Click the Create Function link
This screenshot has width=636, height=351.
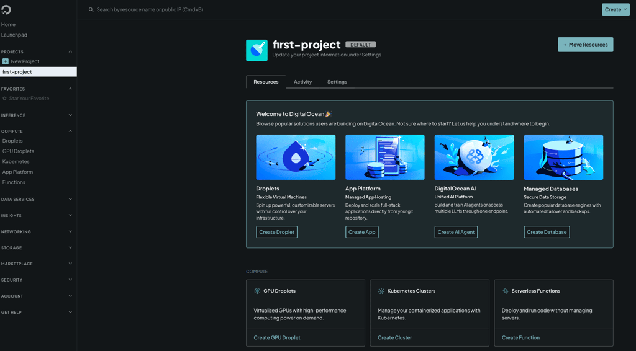(520, 337)
